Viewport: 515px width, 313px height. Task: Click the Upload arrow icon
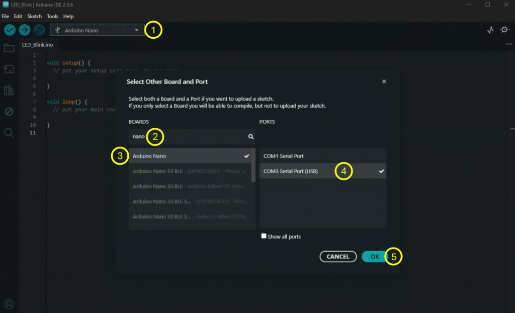24,30
